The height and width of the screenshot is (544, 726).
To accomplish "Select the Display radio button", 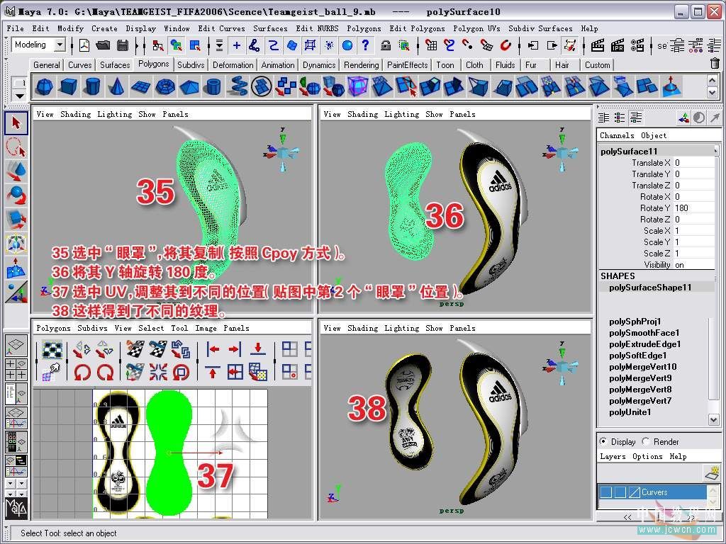I will click(x=603, y=441).
